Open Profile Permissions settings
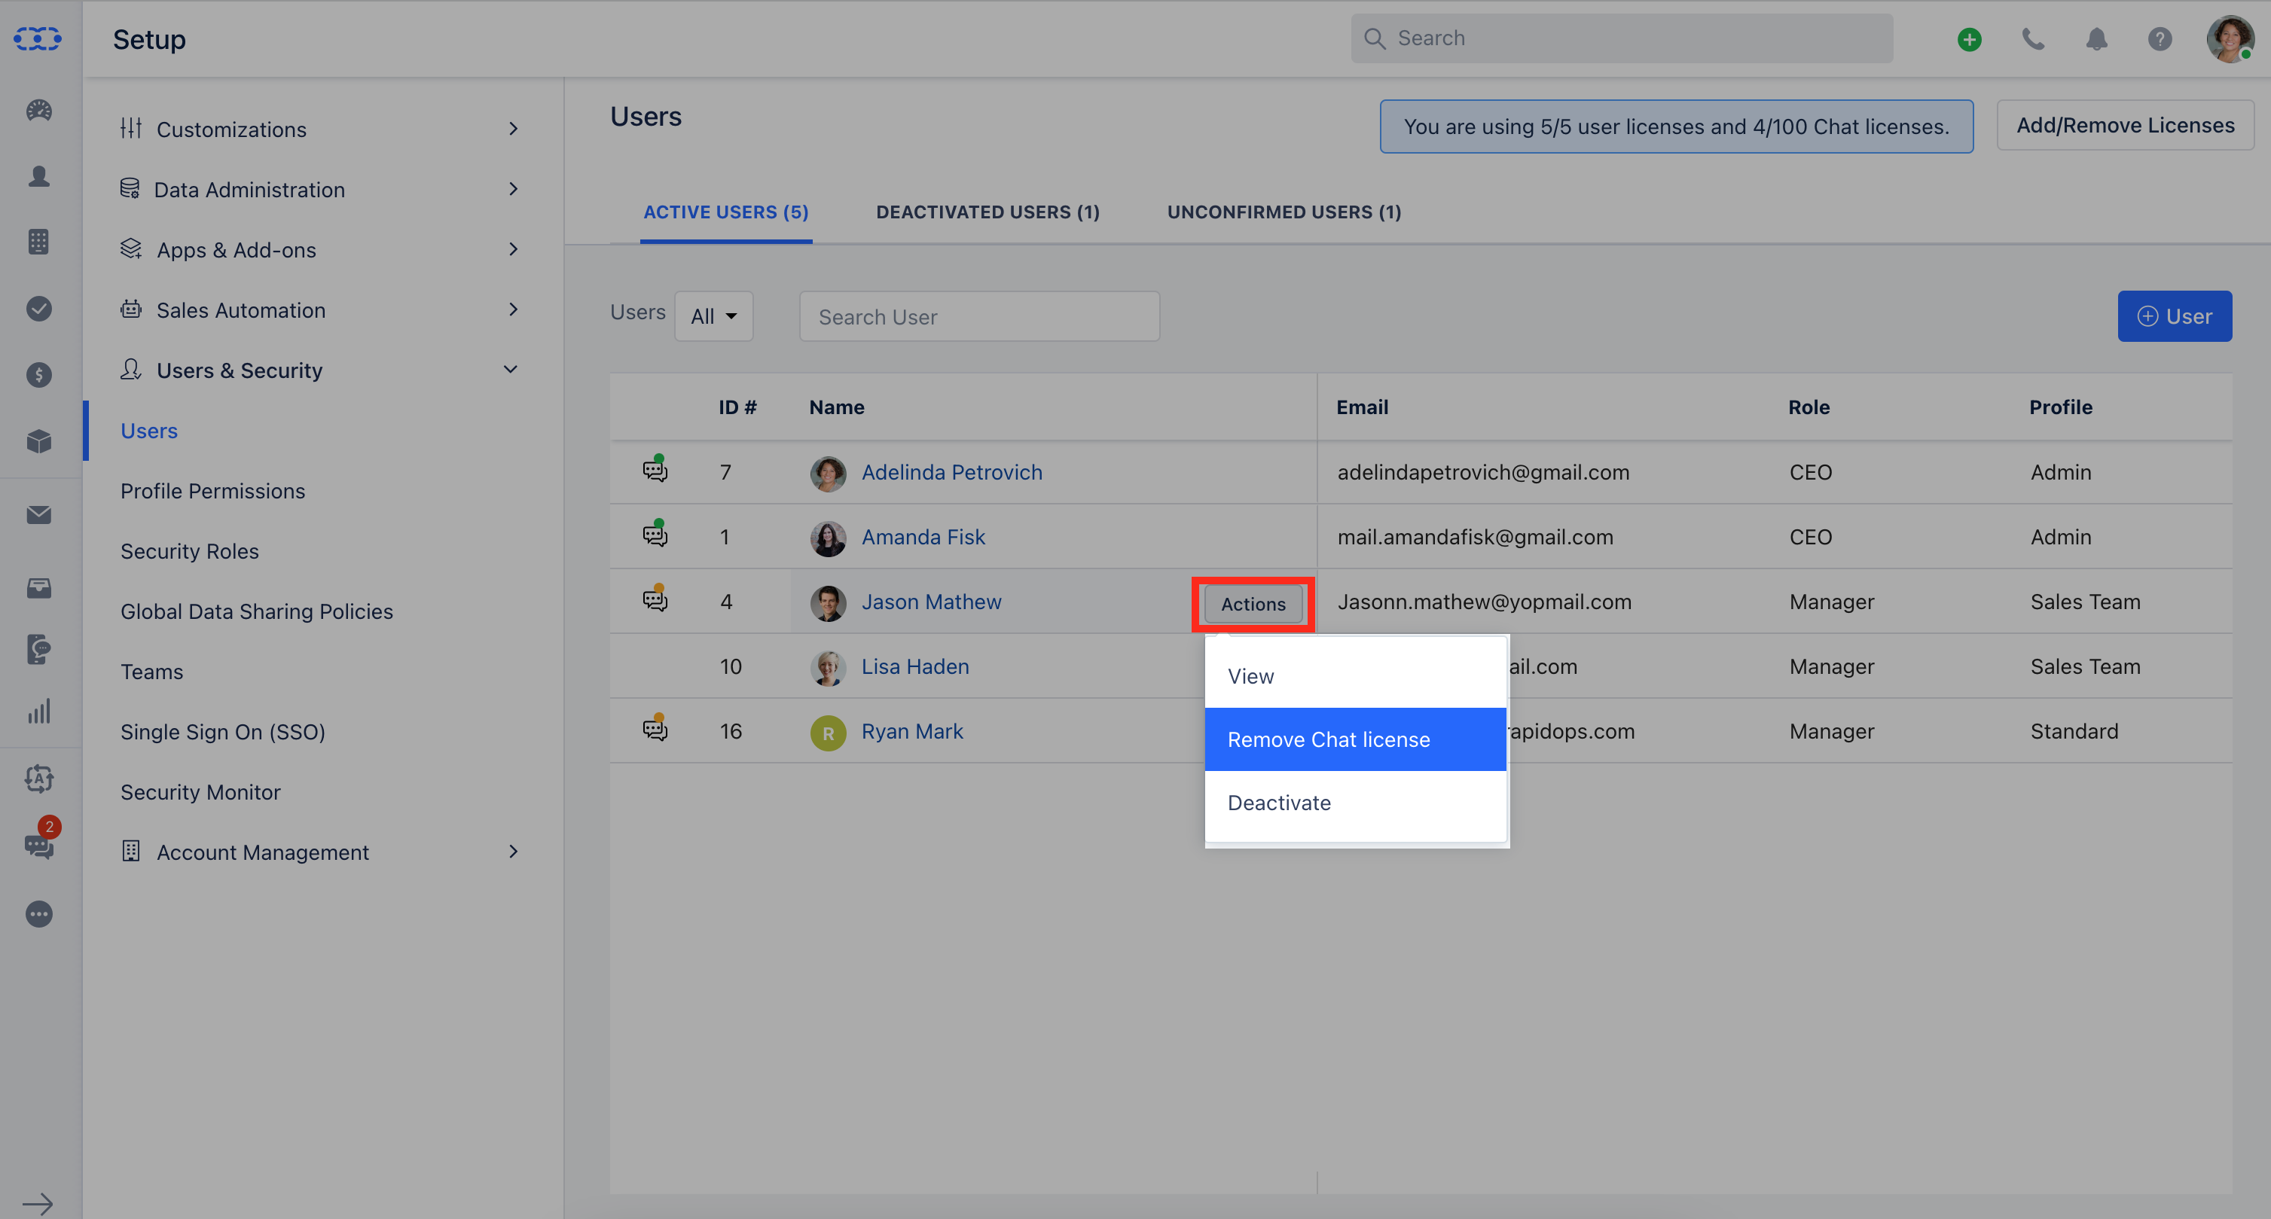The width and height of the screenshot is (2271, 1219). pyautogui.click(x=212, y=490)
